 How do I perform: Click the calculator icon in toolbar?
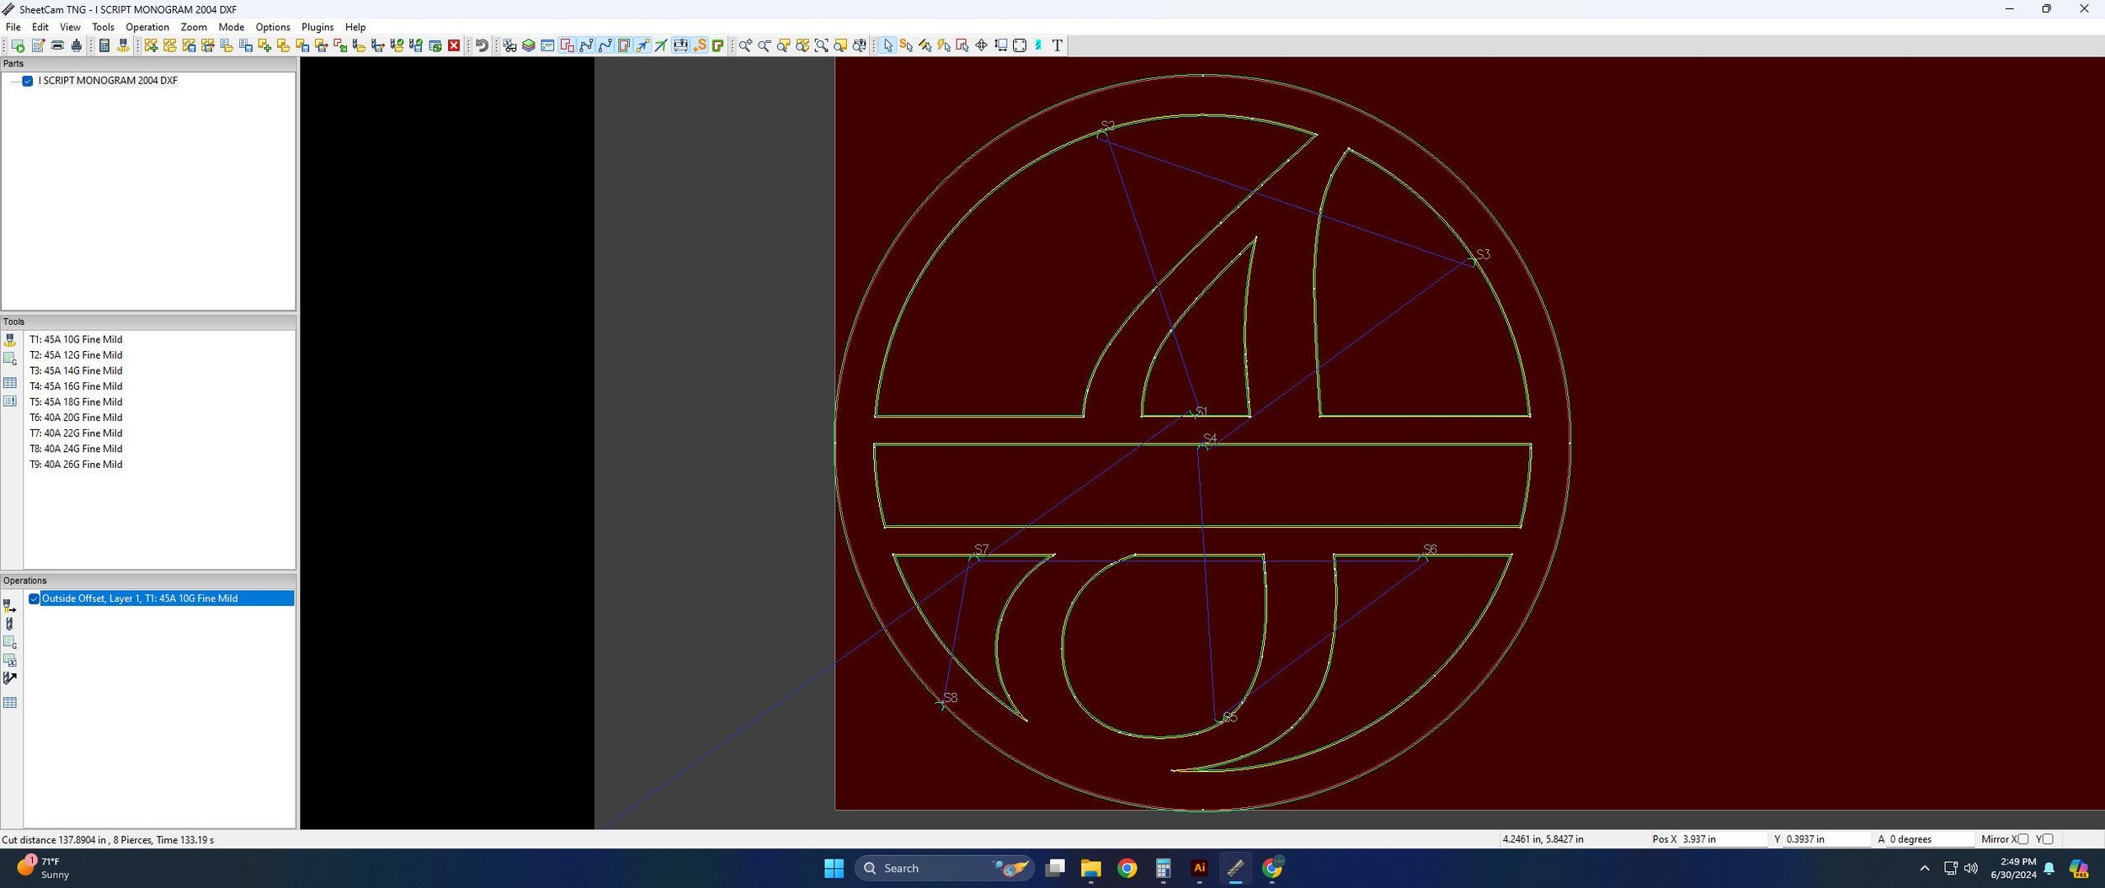click(x=104, y=45)
